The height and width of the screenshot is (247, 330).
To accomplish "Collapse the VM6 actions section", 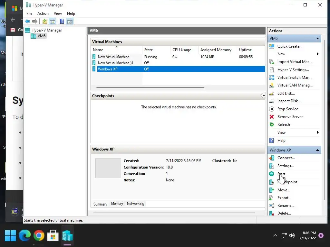I will click(x=317, y=39).
